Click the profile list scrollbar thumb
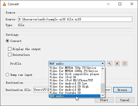 tap(103, 88)
